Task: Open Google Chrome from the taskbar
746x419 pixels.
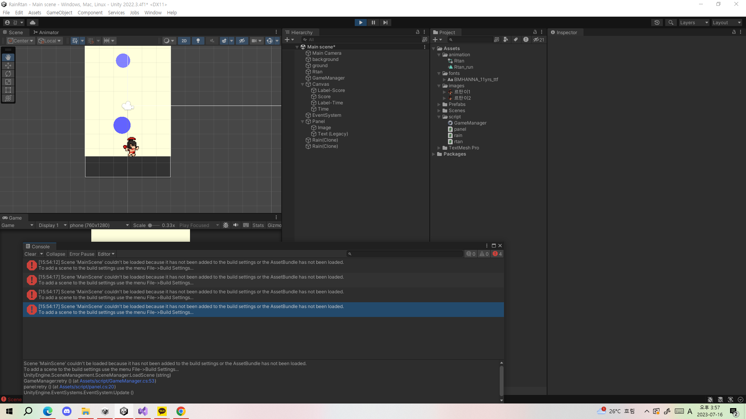Action: 181,411
